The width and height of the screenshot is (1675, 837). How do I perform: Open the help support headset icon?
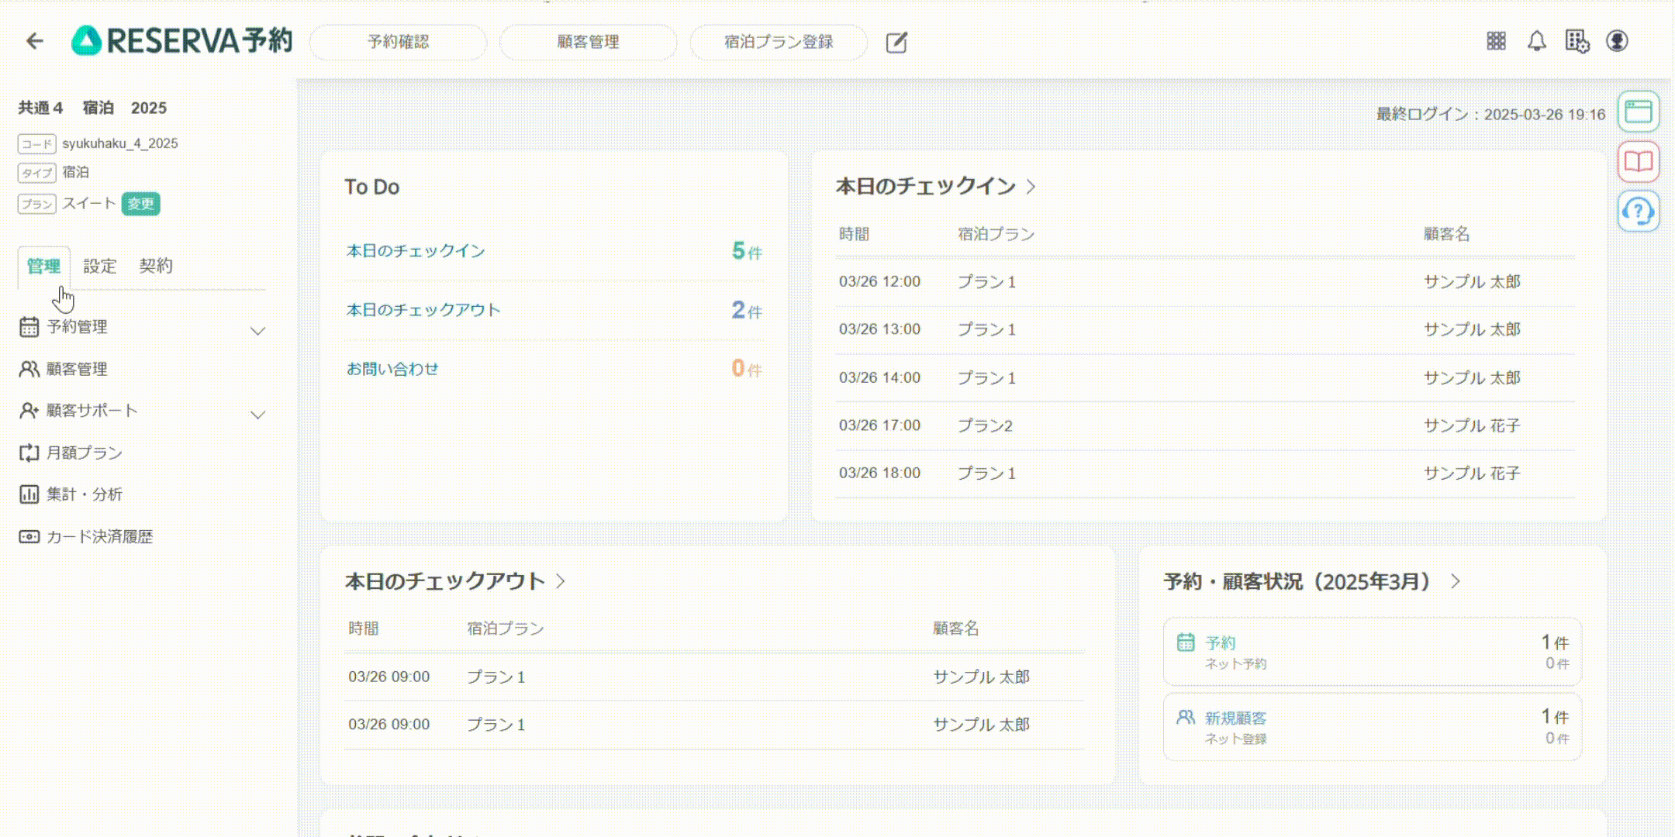click(x=1639, y=211)
